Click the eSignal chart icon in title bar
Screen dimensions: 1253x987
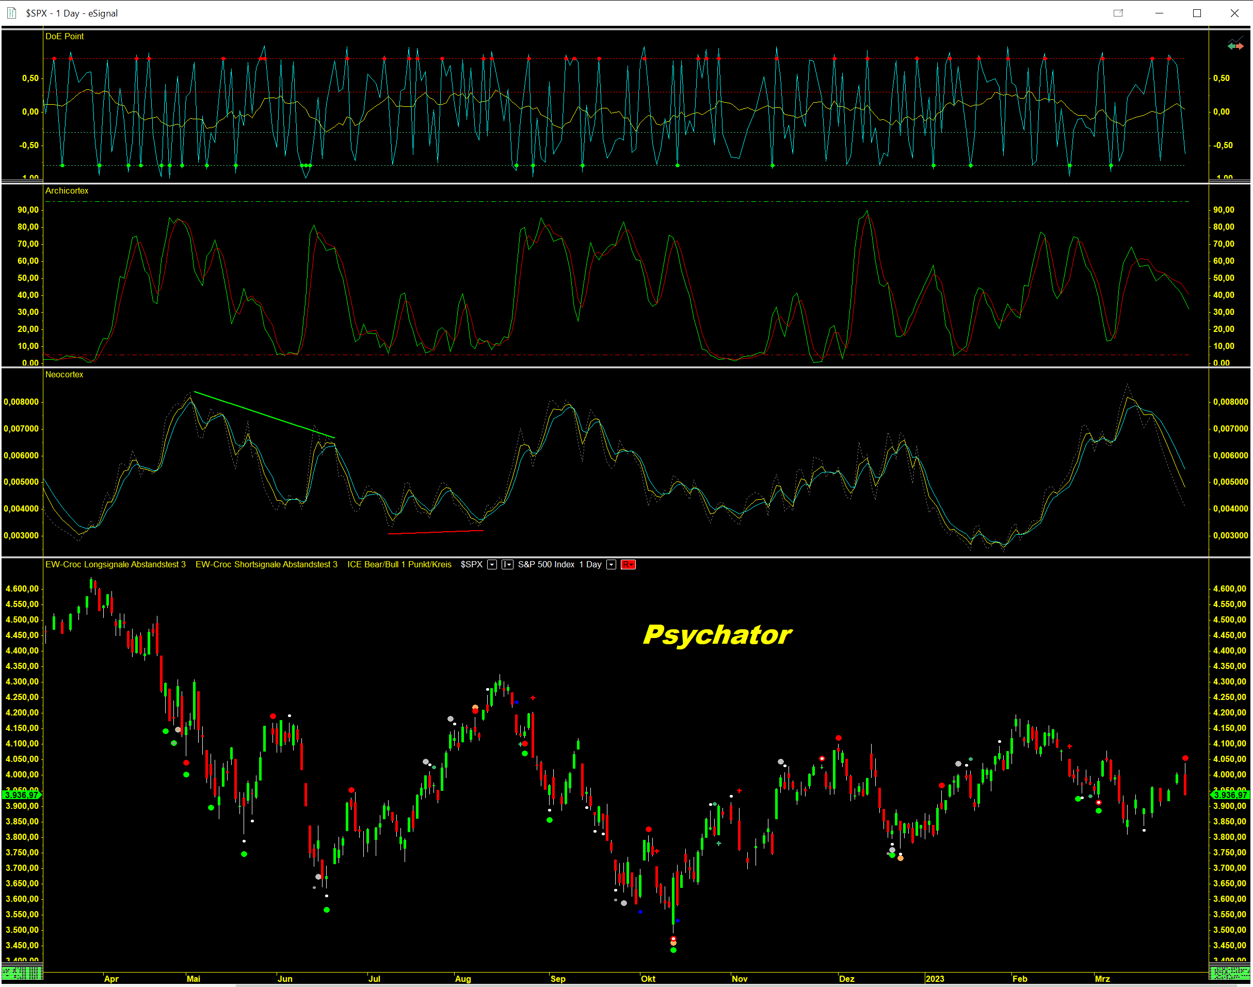click(x=11, y=13)
